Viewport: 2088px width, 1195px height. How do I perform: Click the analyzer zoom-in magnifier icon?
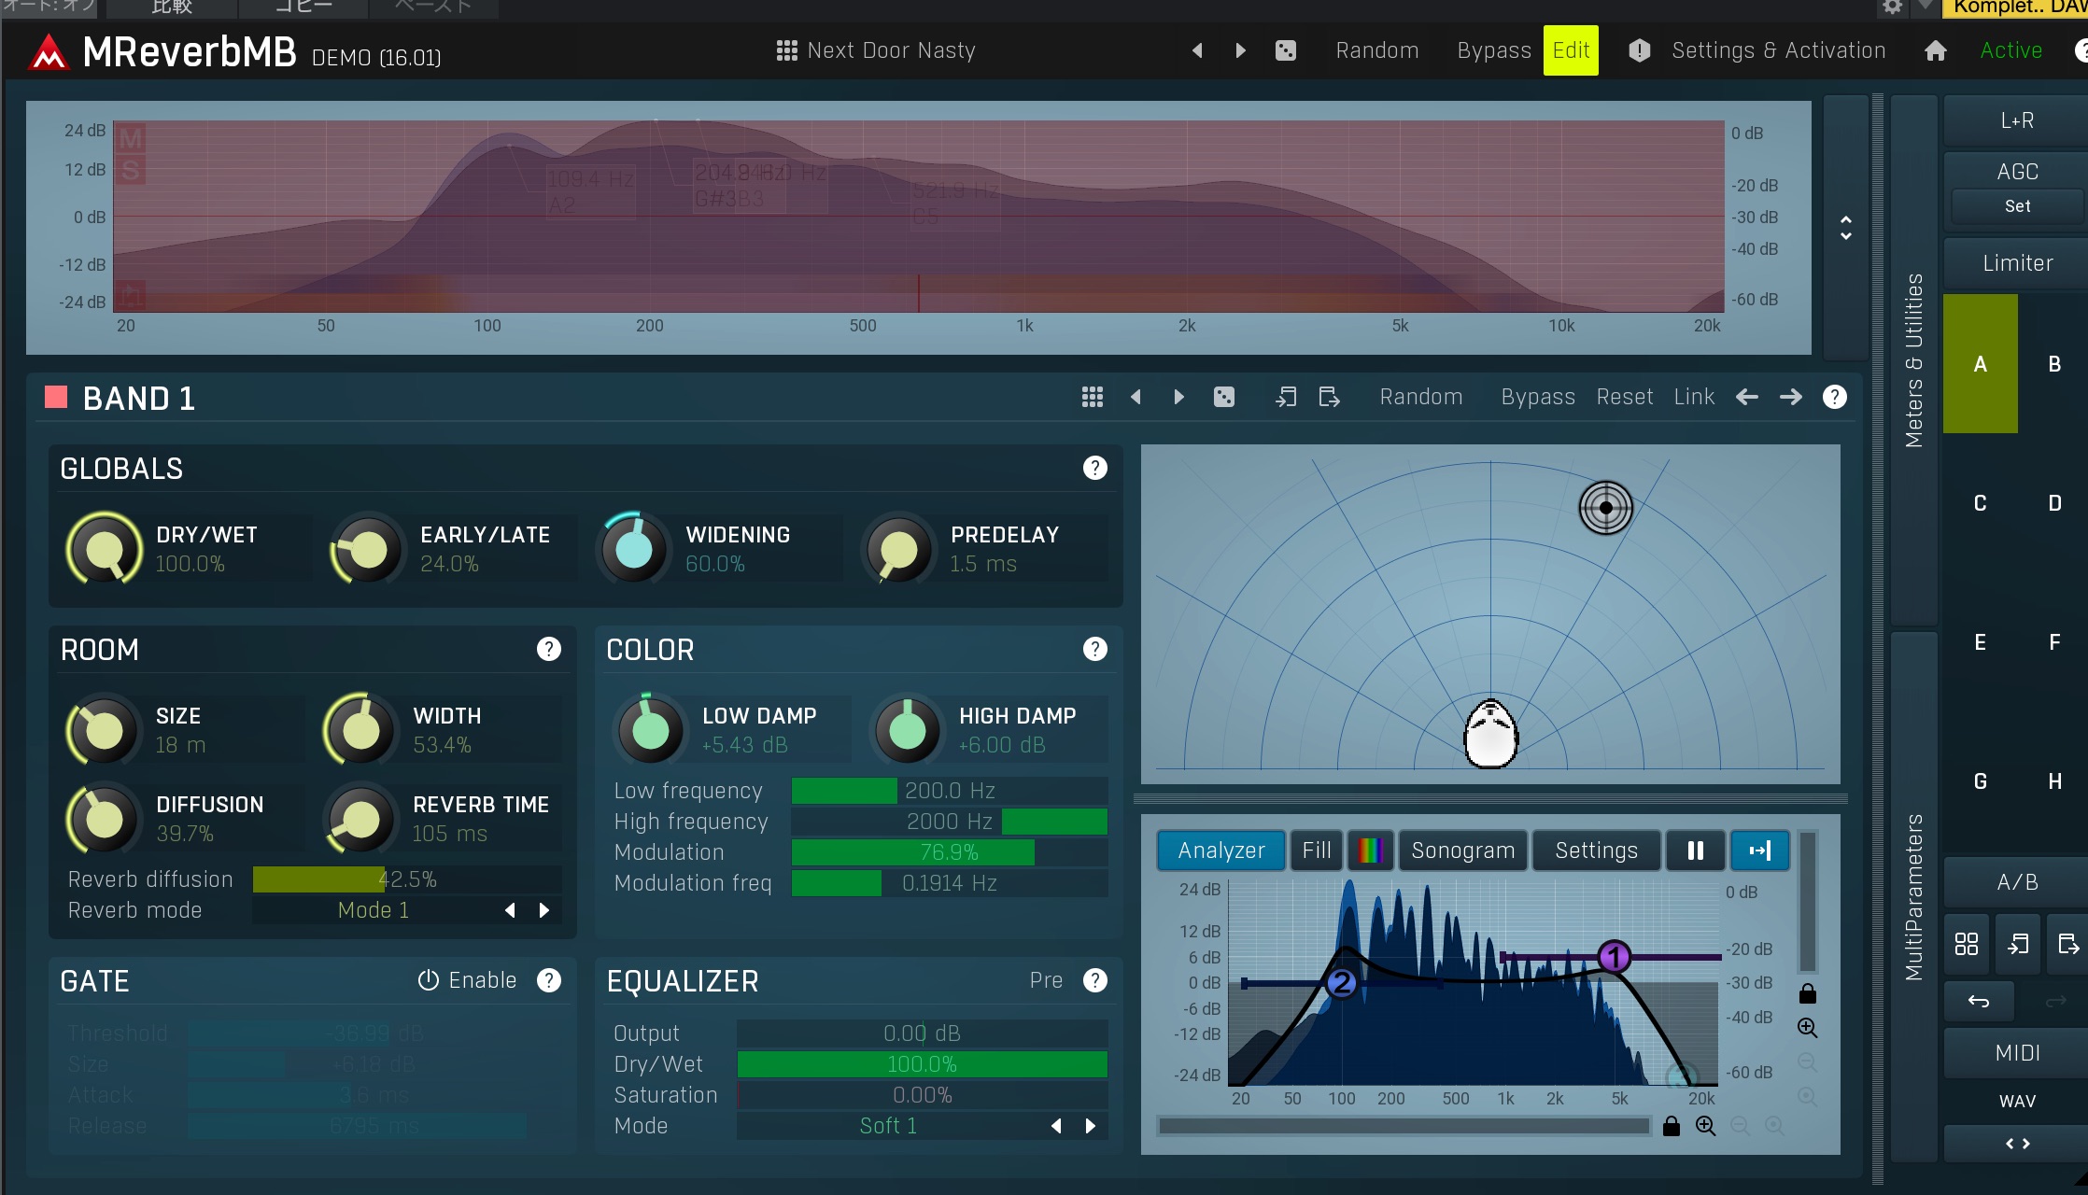pyautogui.click(x=1807, y=1028)
